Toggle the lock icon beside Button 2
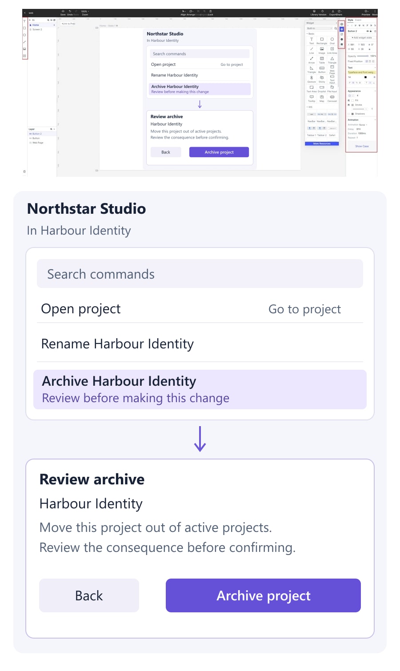This screenshot has width=400, height=671. 371,31
